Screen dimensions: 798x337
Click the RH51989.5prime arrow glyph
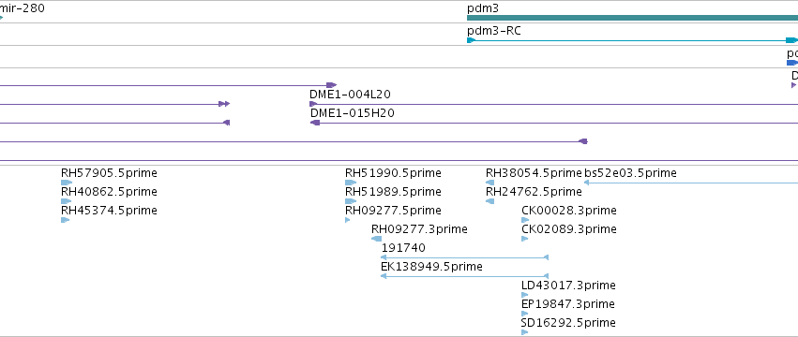point(351,201)
